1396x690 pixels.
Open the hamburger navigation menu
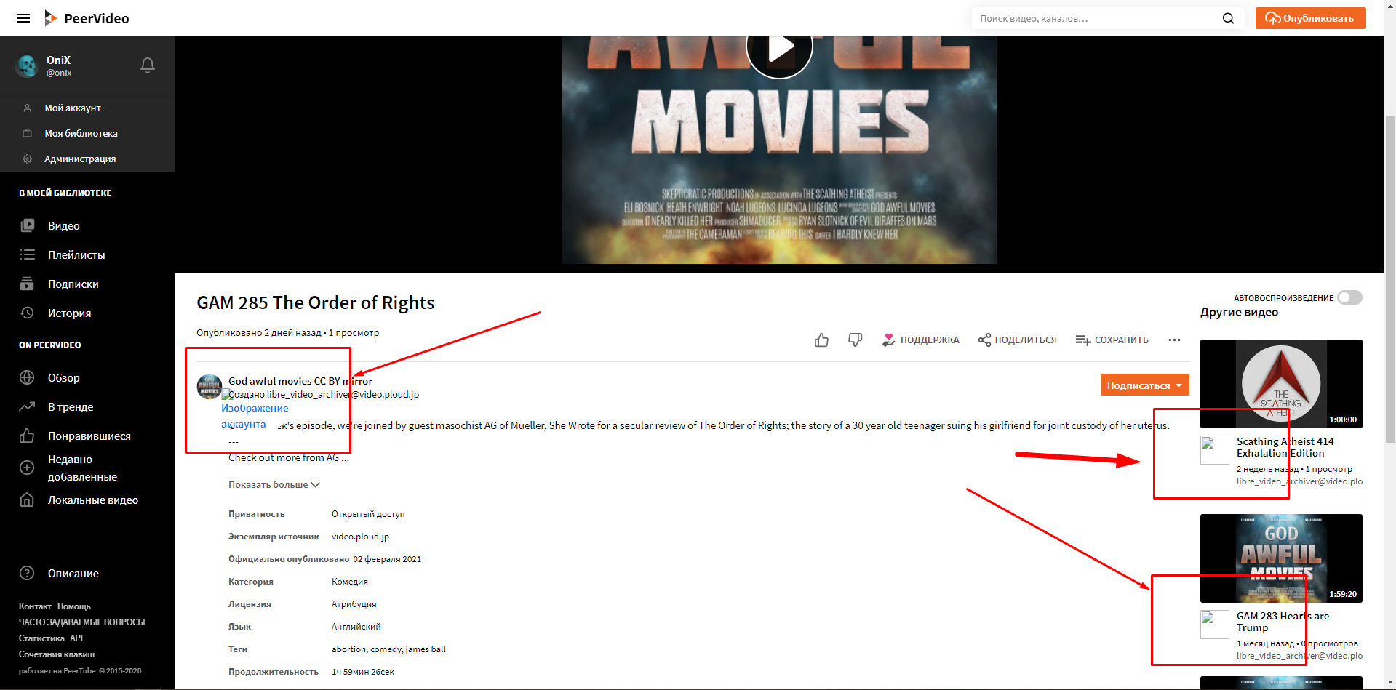pos(23,18)
